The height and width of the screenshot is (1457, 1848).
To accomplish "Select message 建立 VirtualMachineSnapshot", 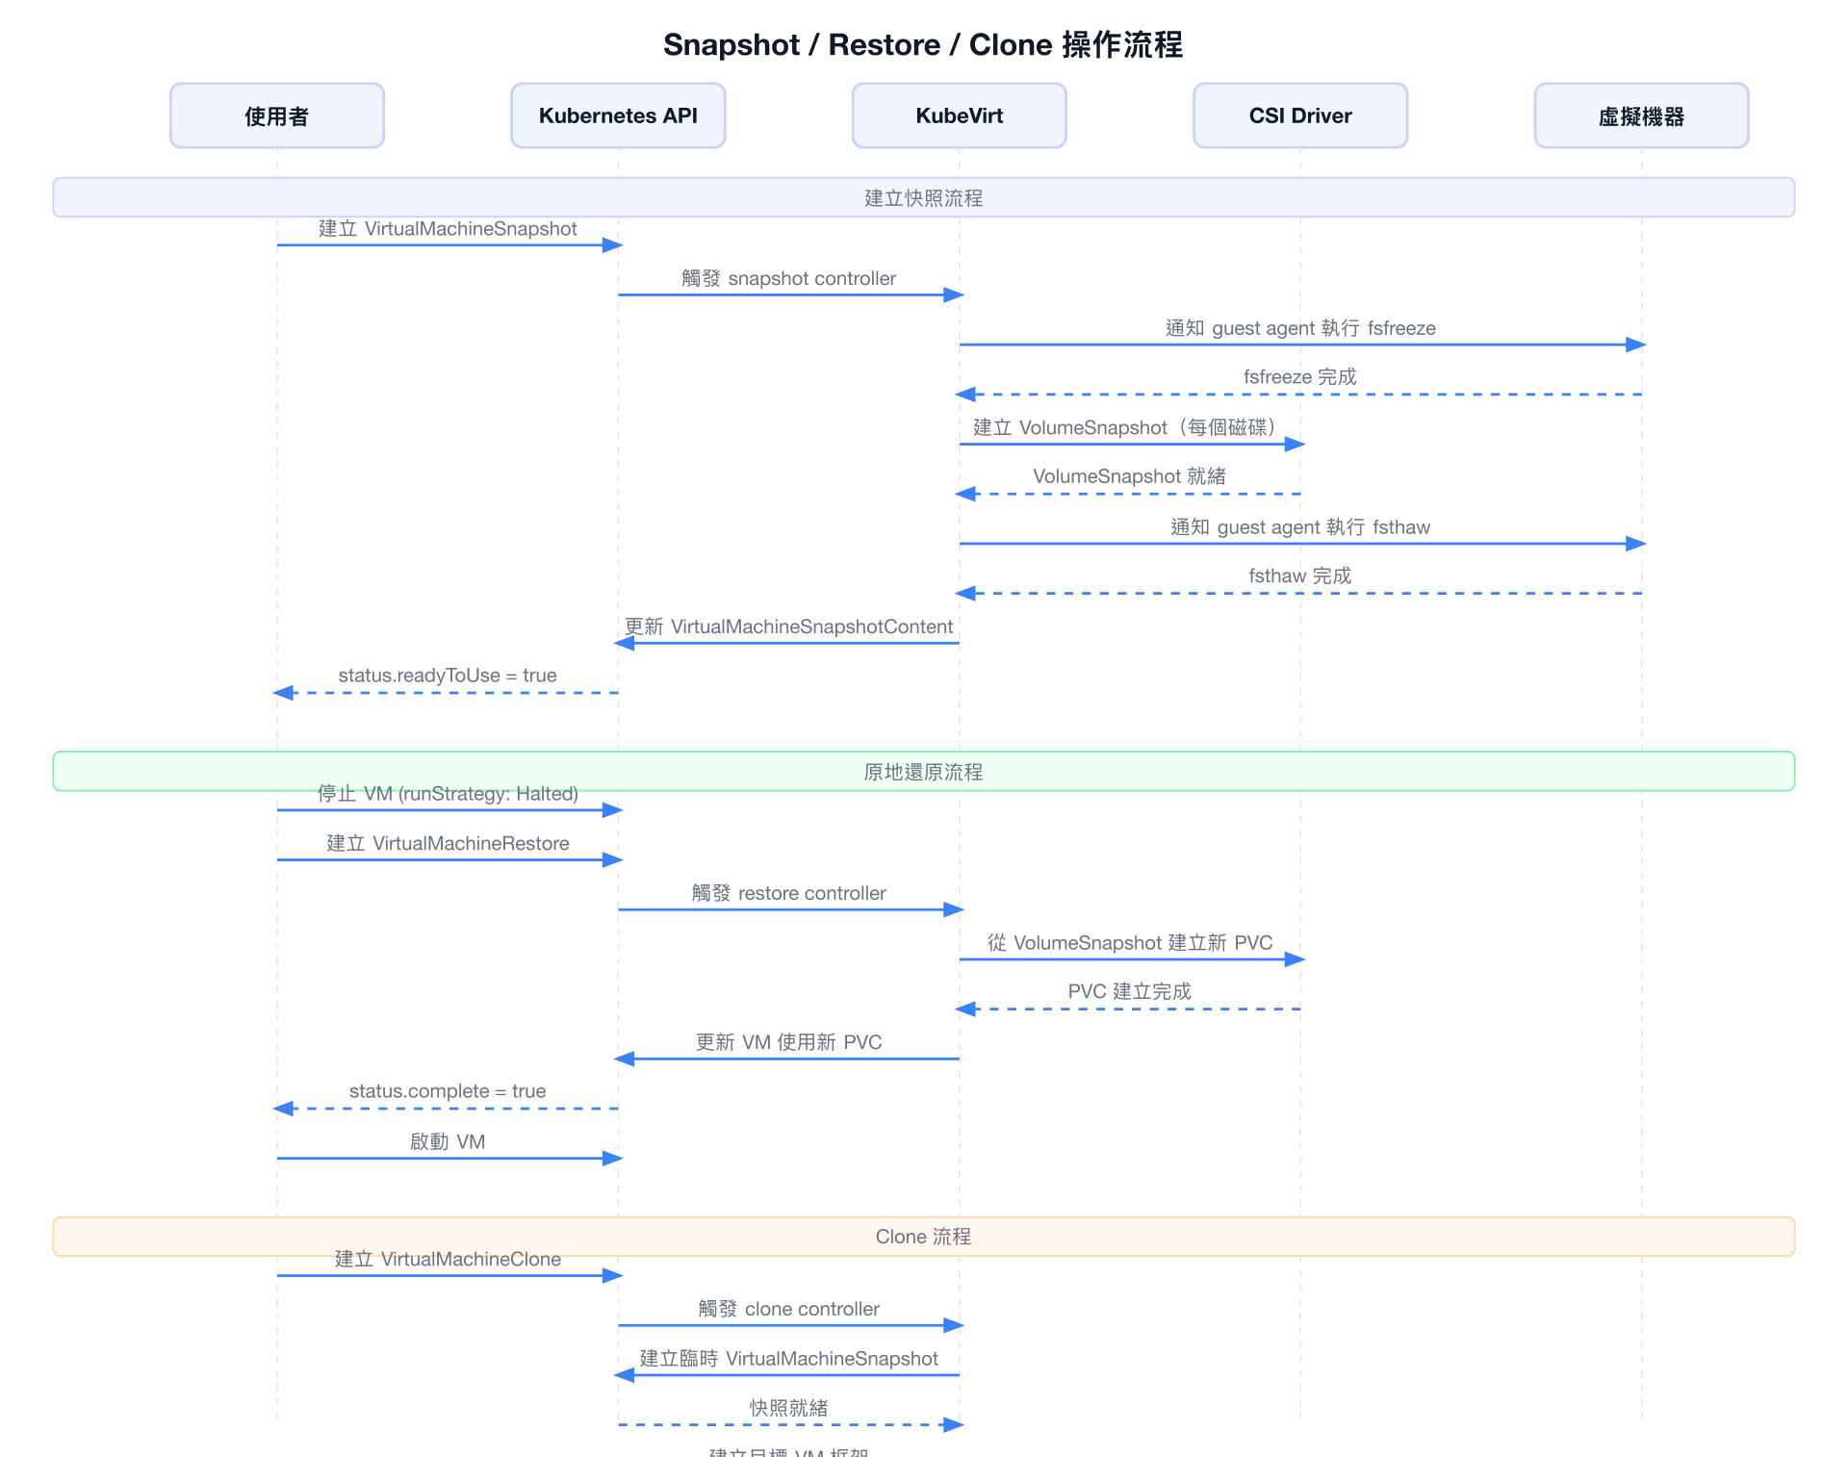I will 448,229.
